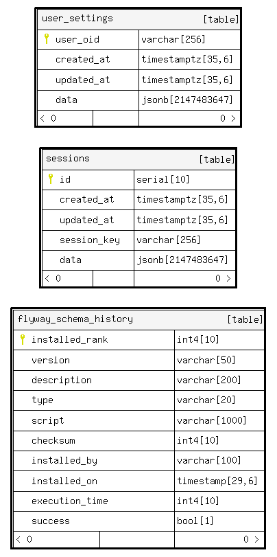
Task: Click the primary key icon beside user_oid
Action: click(x=46, y=38)
